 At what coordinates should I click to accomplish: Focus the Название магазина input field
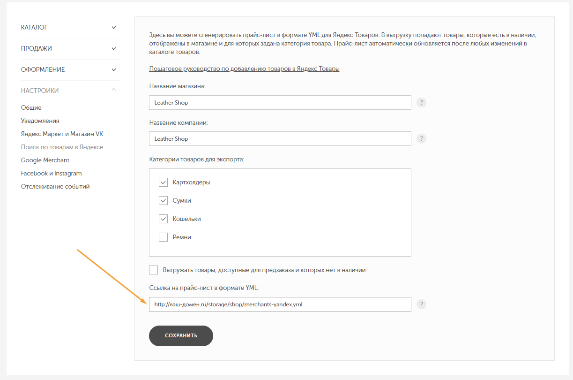click(280, 103)
